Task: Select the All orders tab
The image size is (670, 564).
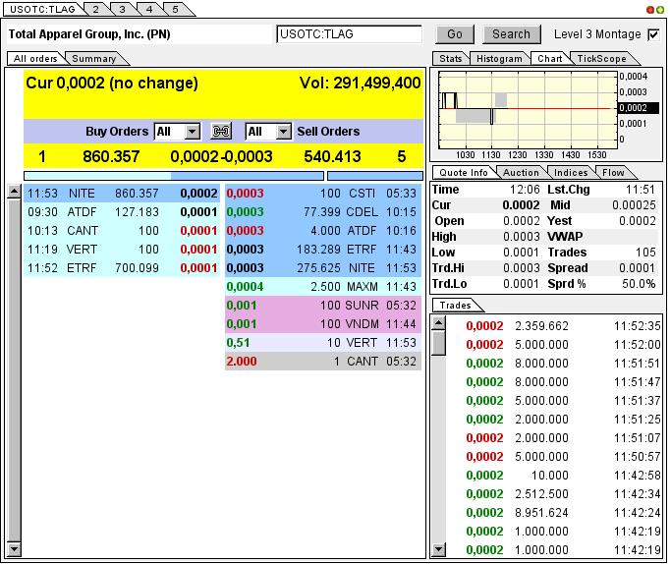Action: point(35,59)
